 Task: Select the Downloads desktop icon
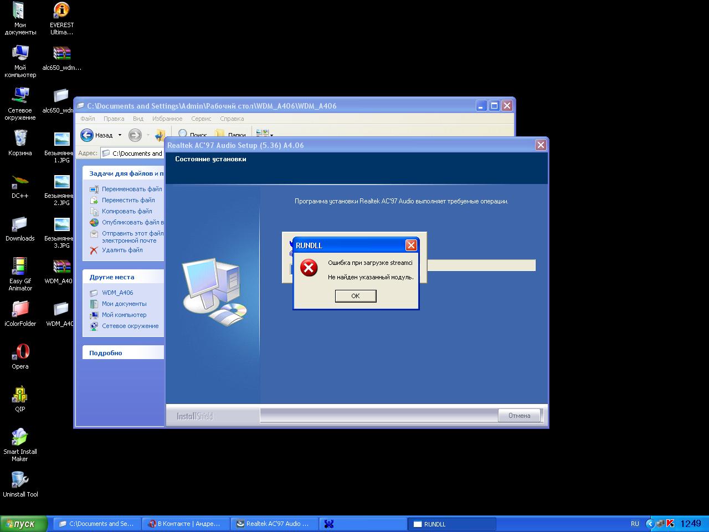coord(20,228)
